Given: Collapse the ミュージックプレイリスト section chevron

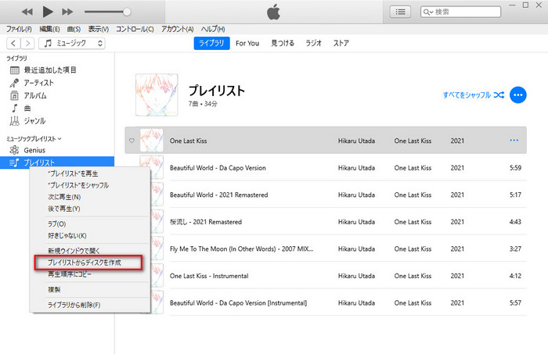Looking at the screenshot, I should (59, 139).
